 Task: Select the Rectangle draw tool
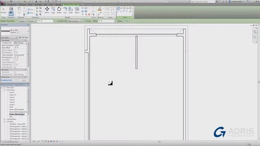[121, 8]
